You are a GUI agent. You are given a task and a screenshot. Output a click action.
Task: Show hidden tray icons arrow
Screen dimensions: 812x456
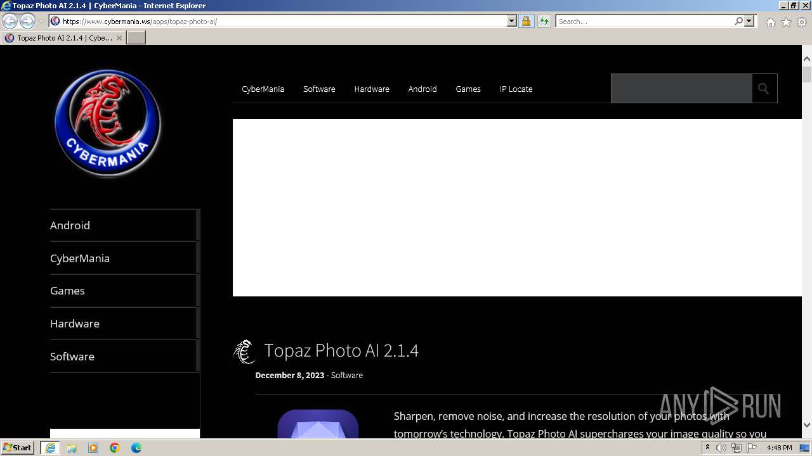point(707,448)
